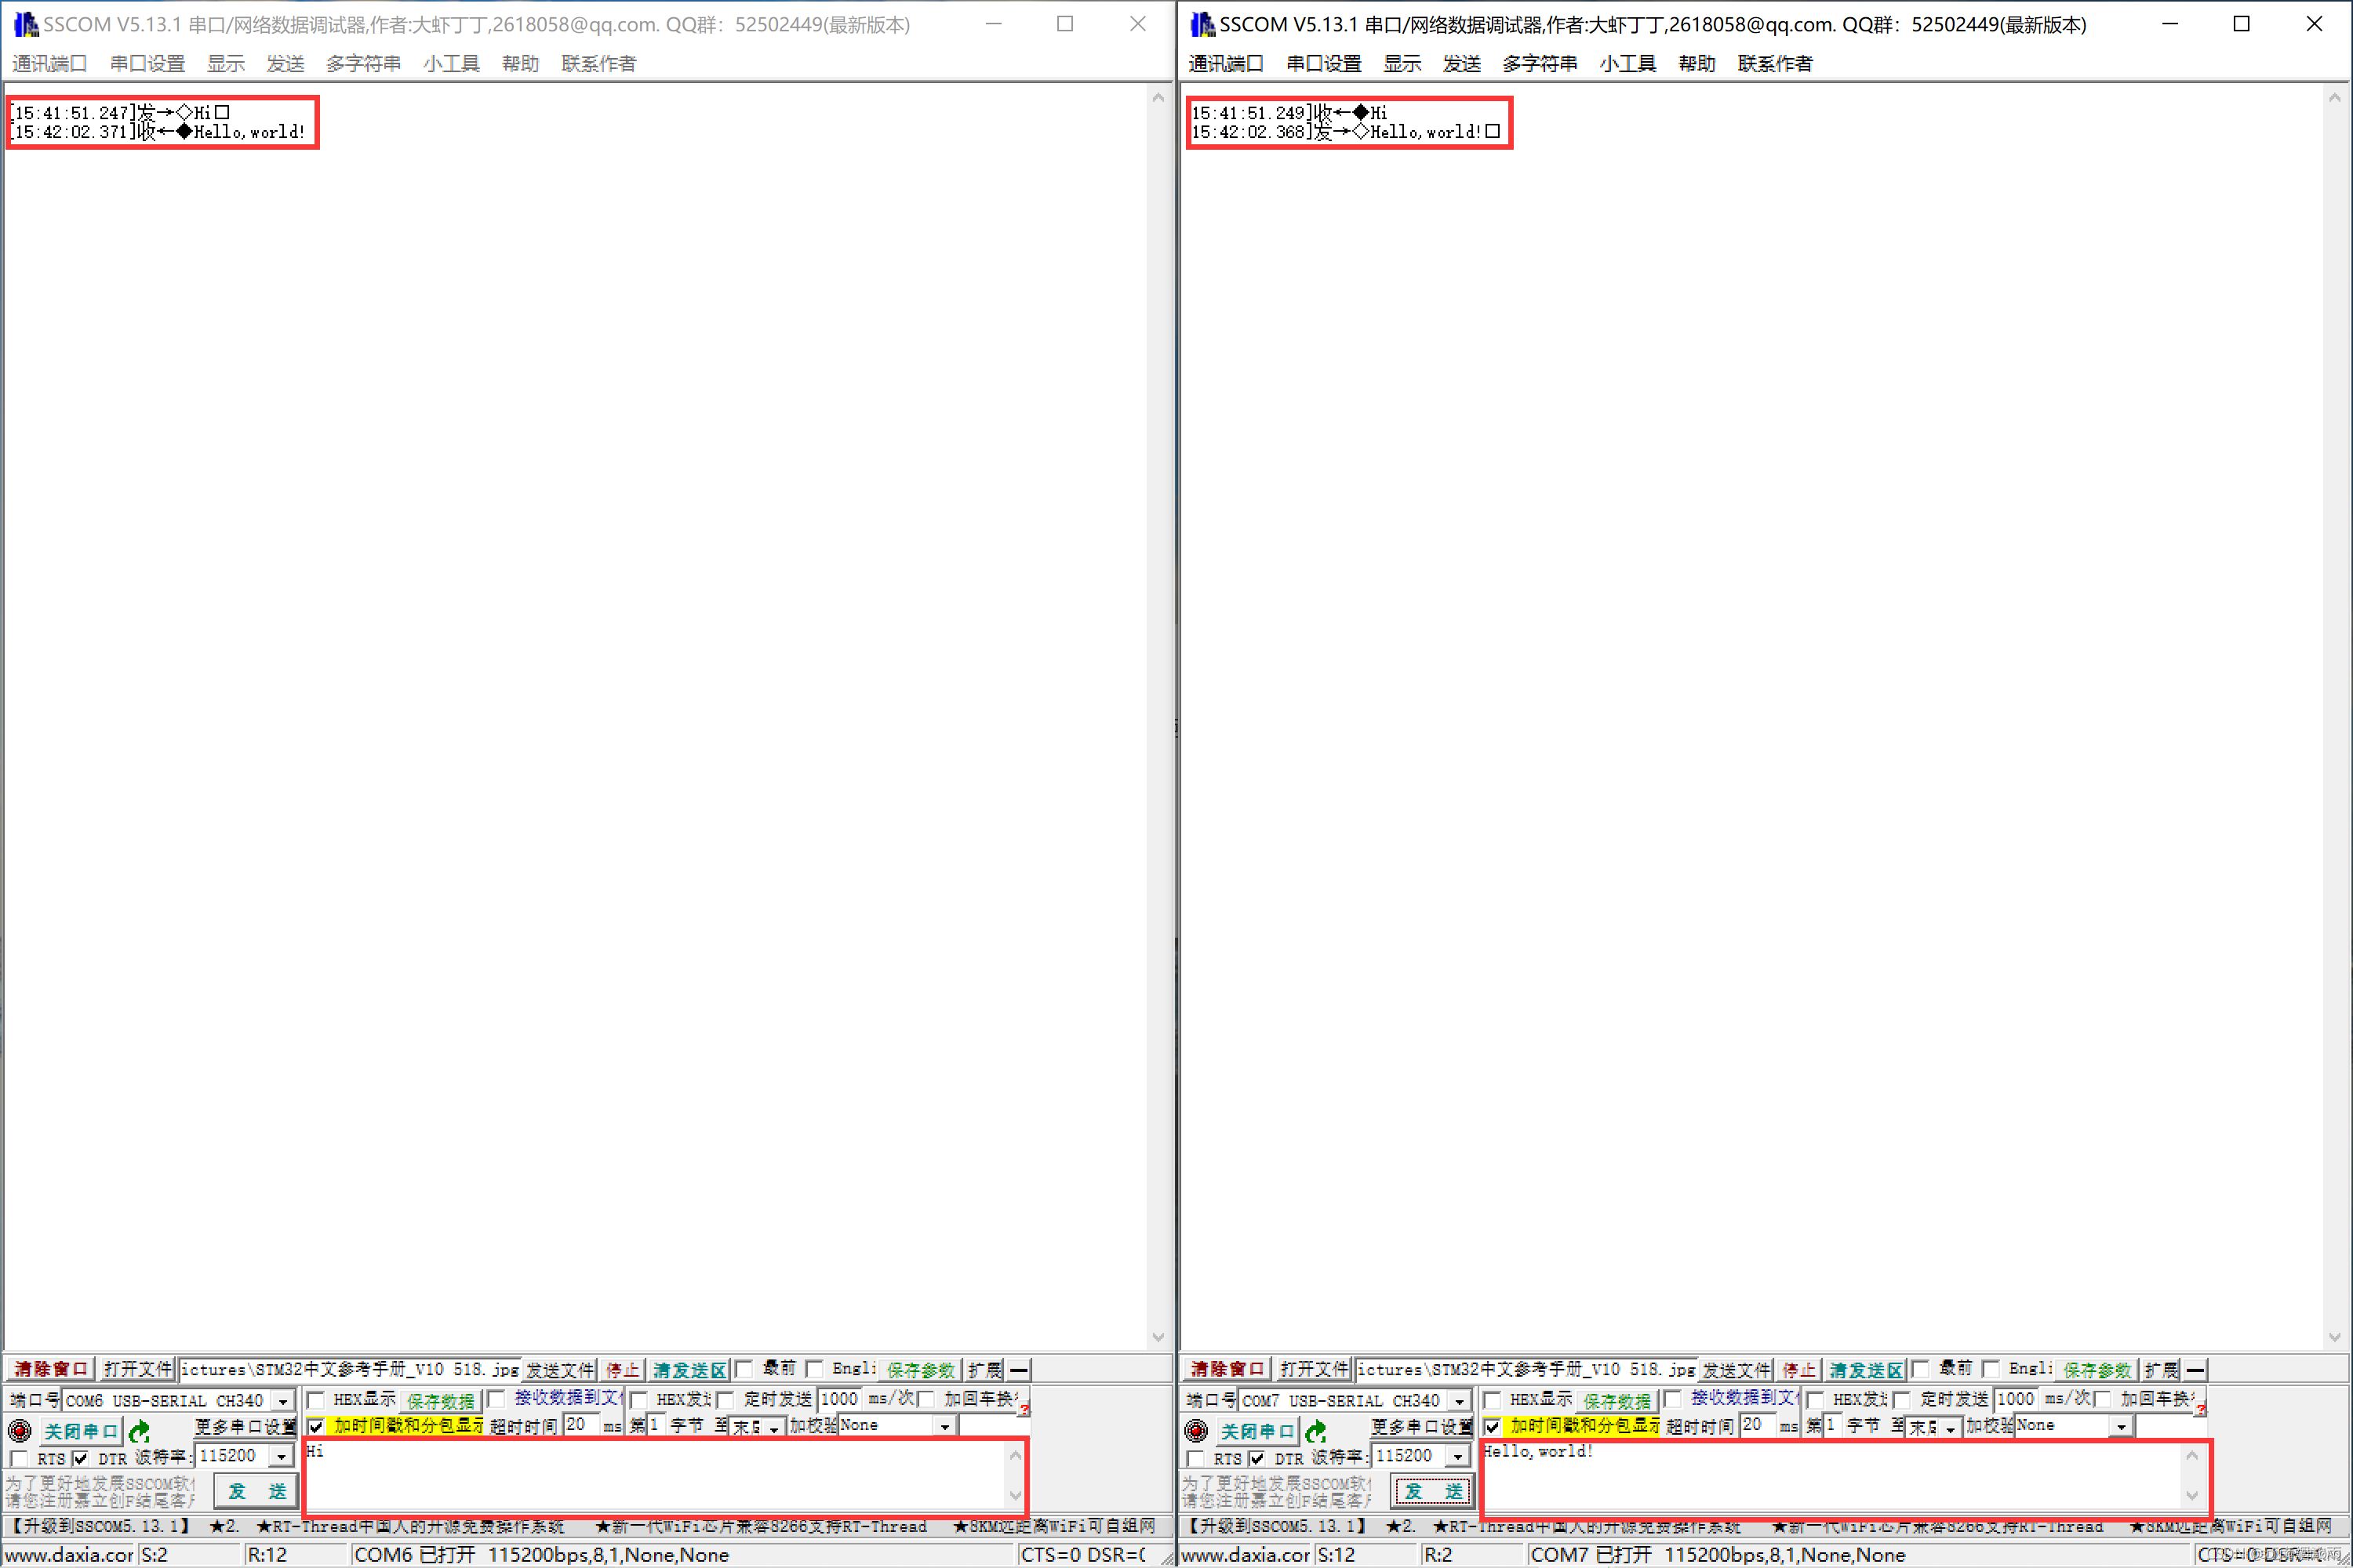
Task: Open the 串口设置 menu in the left window
Action: (147, 64)
